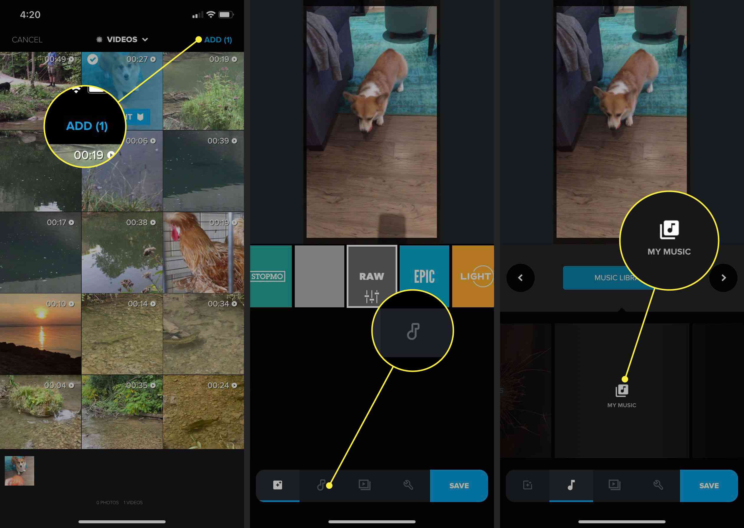Image resolution: width=744 pixels, height=528 pixels.
Task: Tap the settings wrench icon in toolbar
Action: [x=407, y=485]
